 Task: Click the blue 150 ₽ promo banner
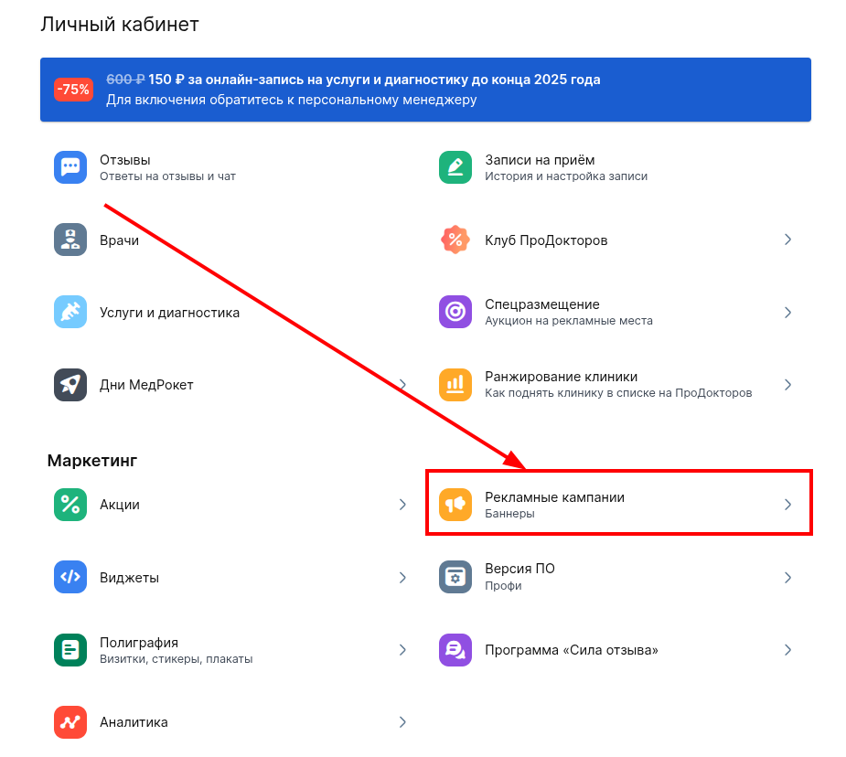tap(425, 90)
